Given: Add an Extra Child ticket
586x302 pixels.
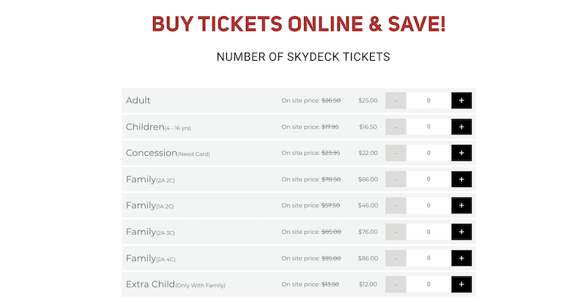Looking at the screenshot, I should point(461,284).
